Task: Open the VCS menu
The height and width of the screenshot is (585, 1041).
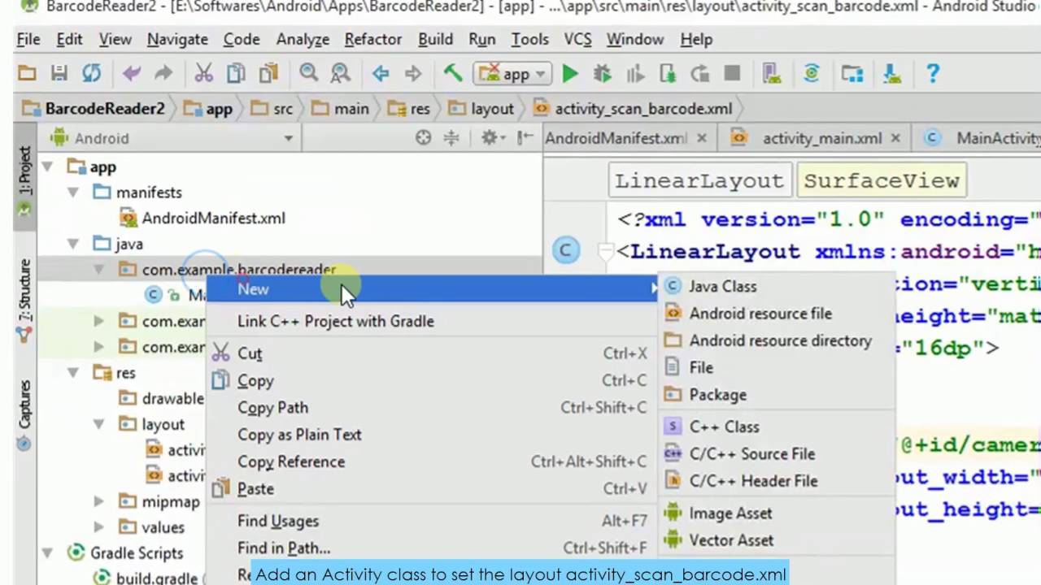Action: [577, 39]
